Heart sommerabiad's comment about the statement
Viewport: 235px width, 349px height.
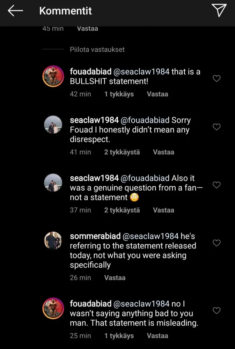(x=216, y=243)
